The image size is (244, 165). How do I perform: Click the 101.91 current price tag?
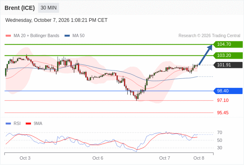(228, 65)
